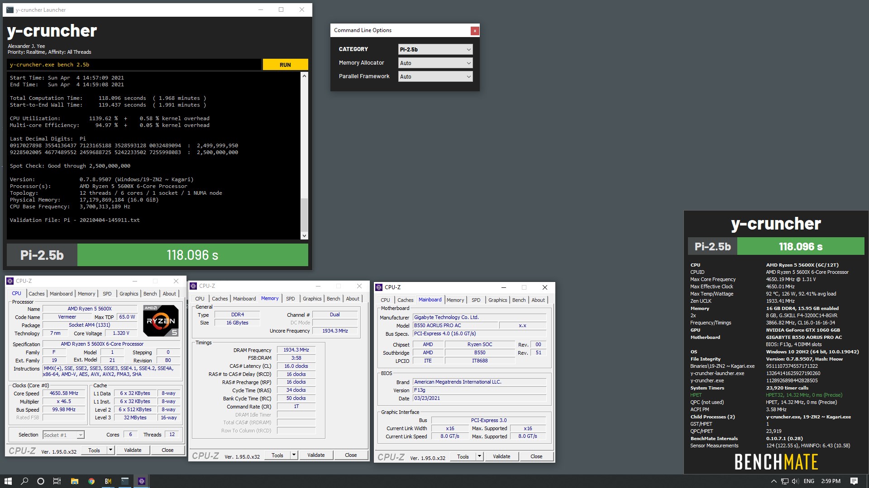Open CPU tab in Memory CPU-Z window

tap(200, 299)
